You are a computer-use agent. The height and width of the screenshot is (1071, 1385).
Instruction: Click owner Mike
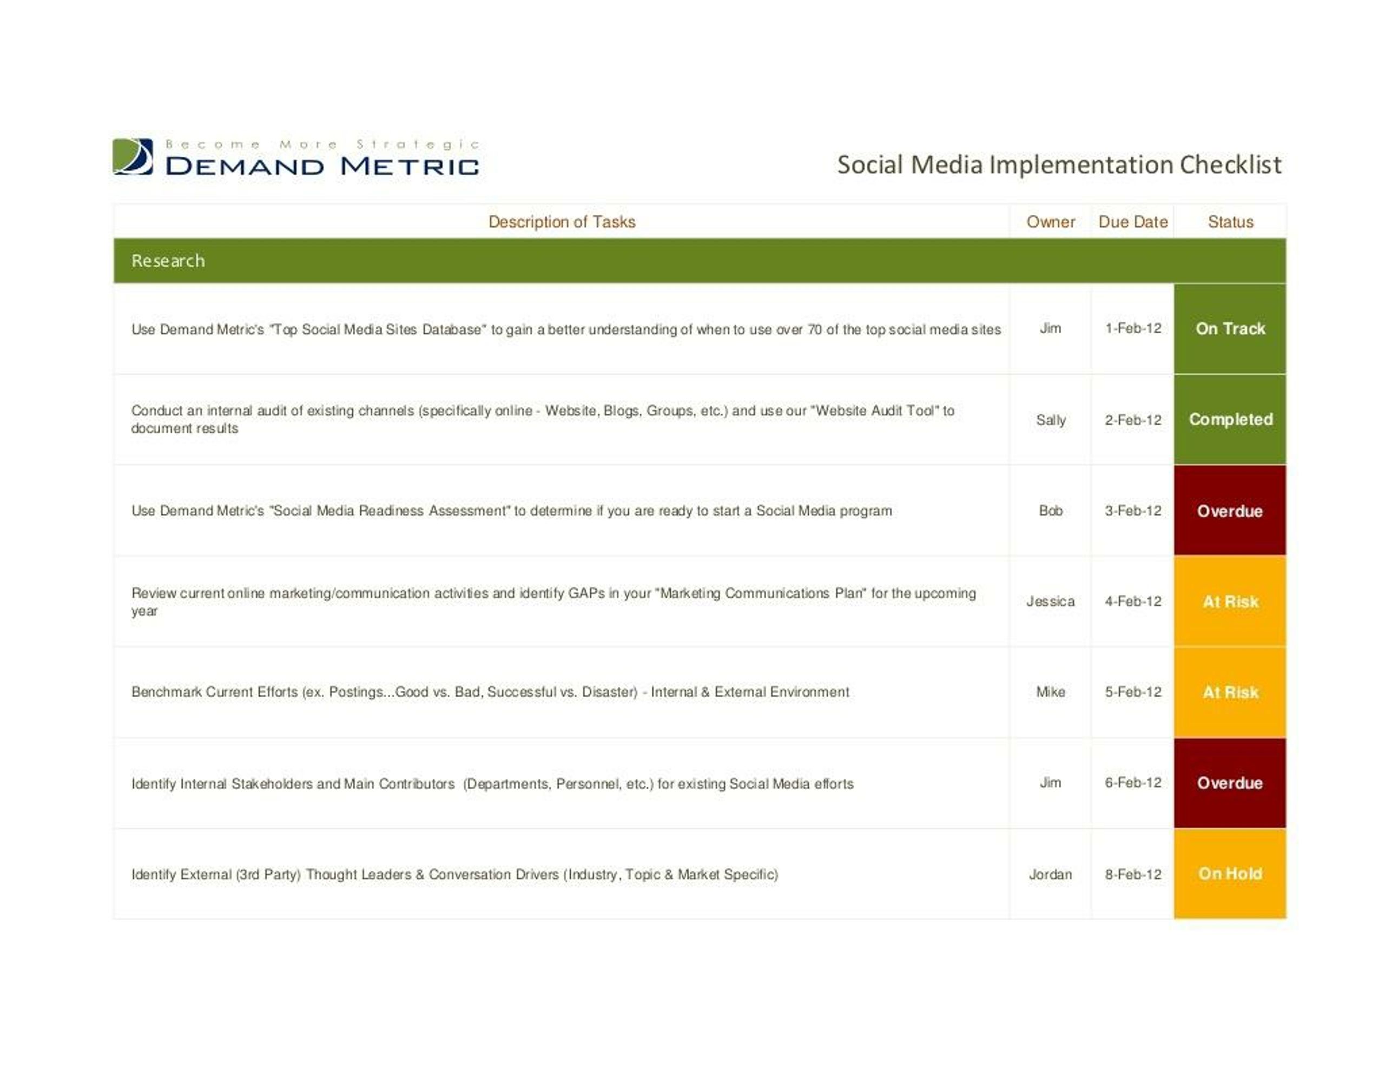(x=1051, y=692)
